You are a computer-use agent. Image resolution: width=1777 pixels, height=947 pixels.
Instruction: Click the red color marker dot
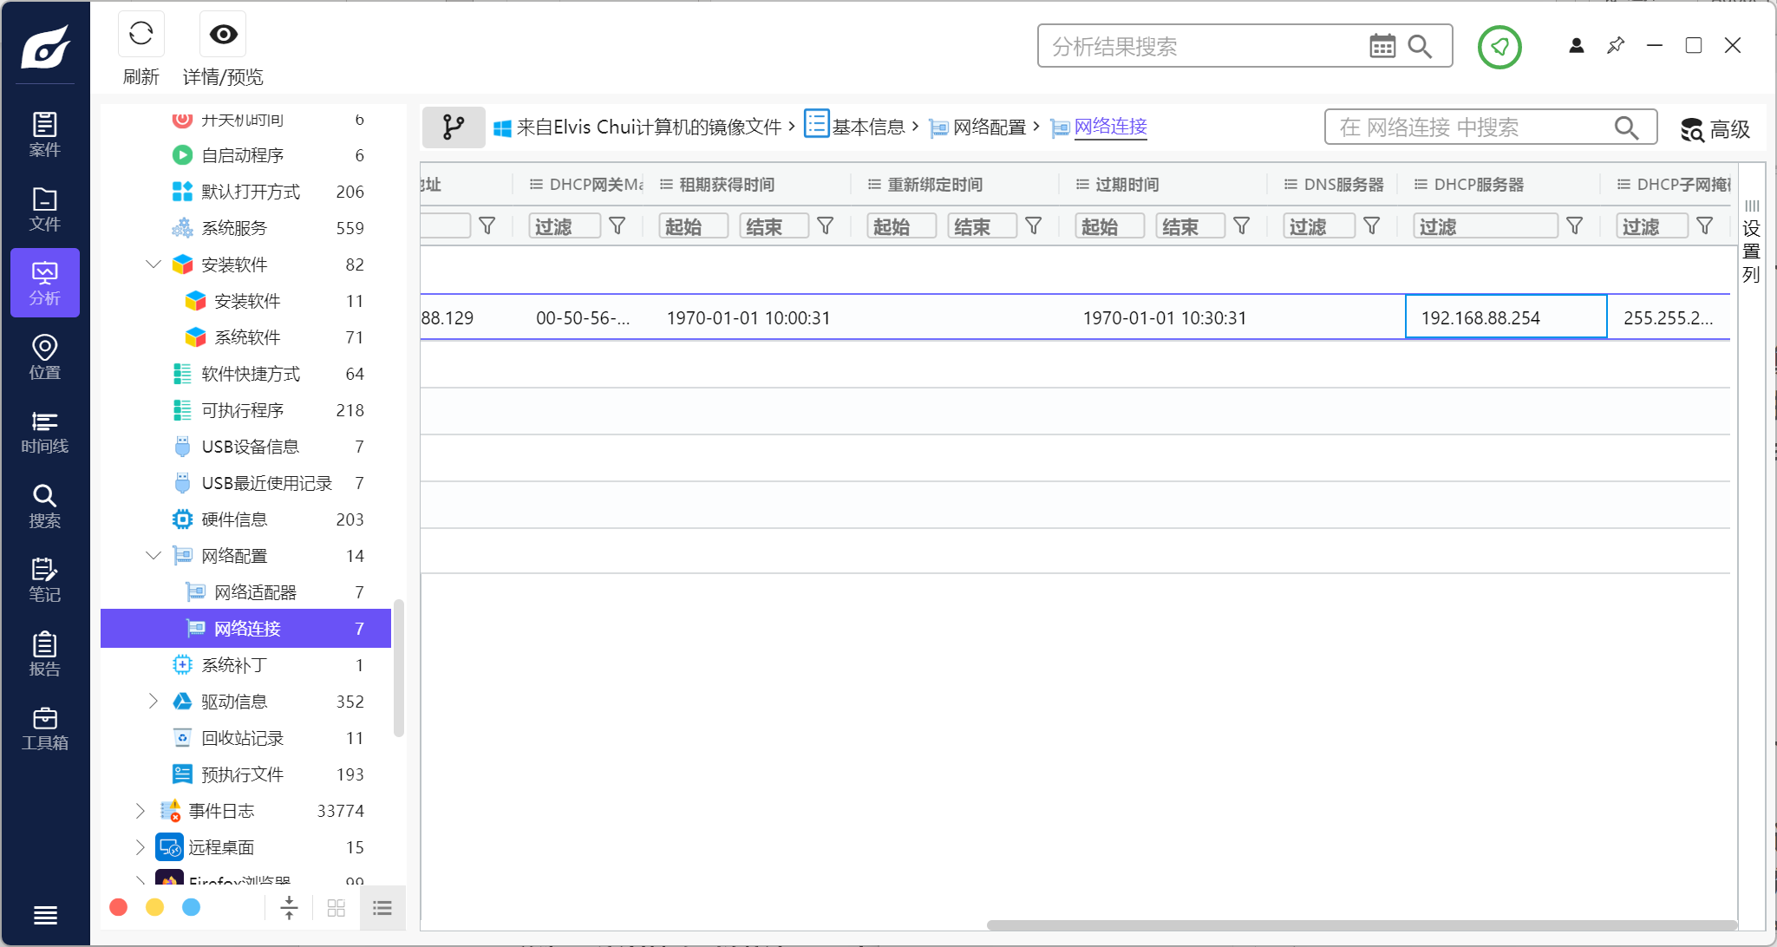pyautogui.click(x=119, y=907)
